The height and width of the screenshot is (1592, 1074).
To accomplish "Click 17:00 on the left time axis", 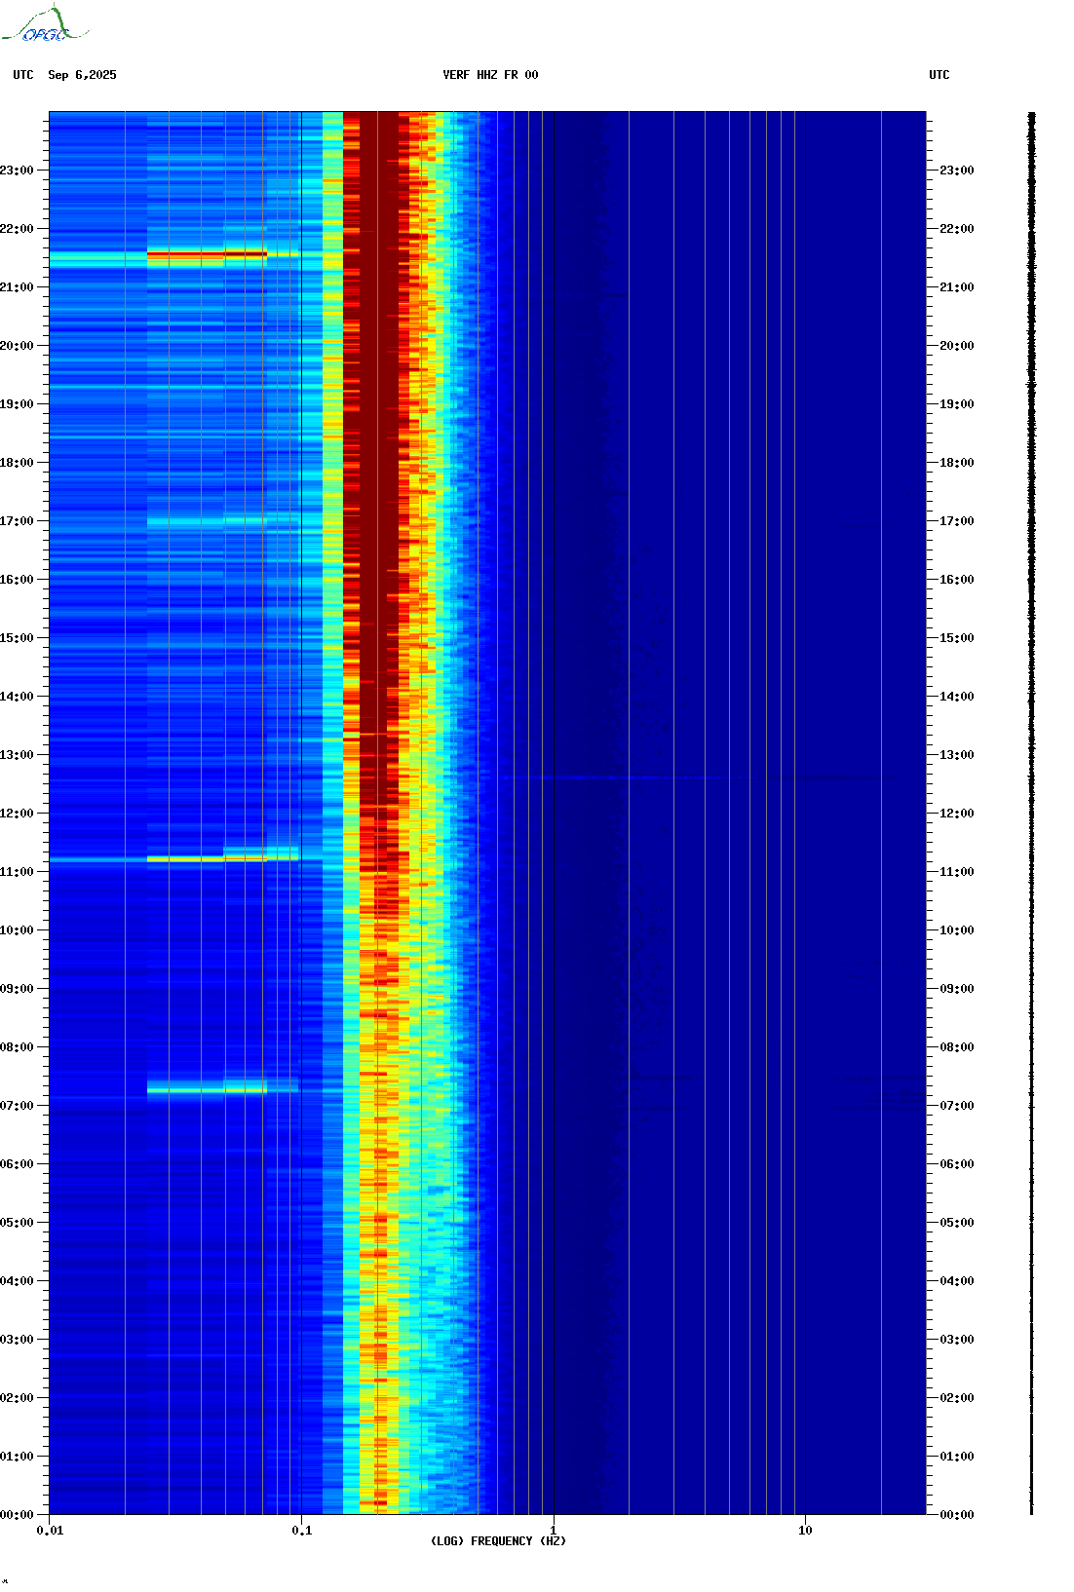I will (17, 521).
